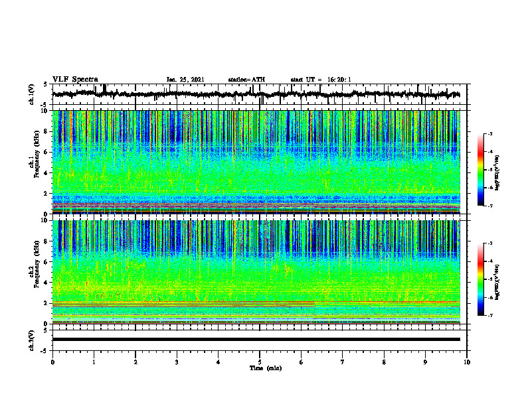Click the ch.1 voltage waveform trace panel

260,94
